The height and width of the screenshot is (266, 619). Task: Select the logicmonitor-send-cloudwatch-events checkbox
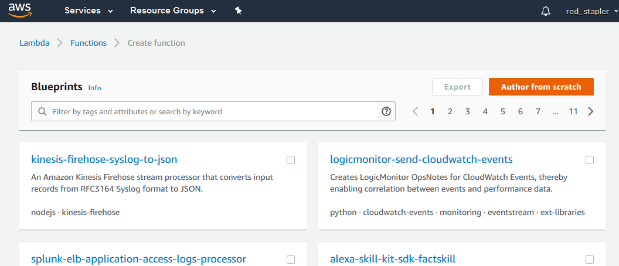(589, 160)
